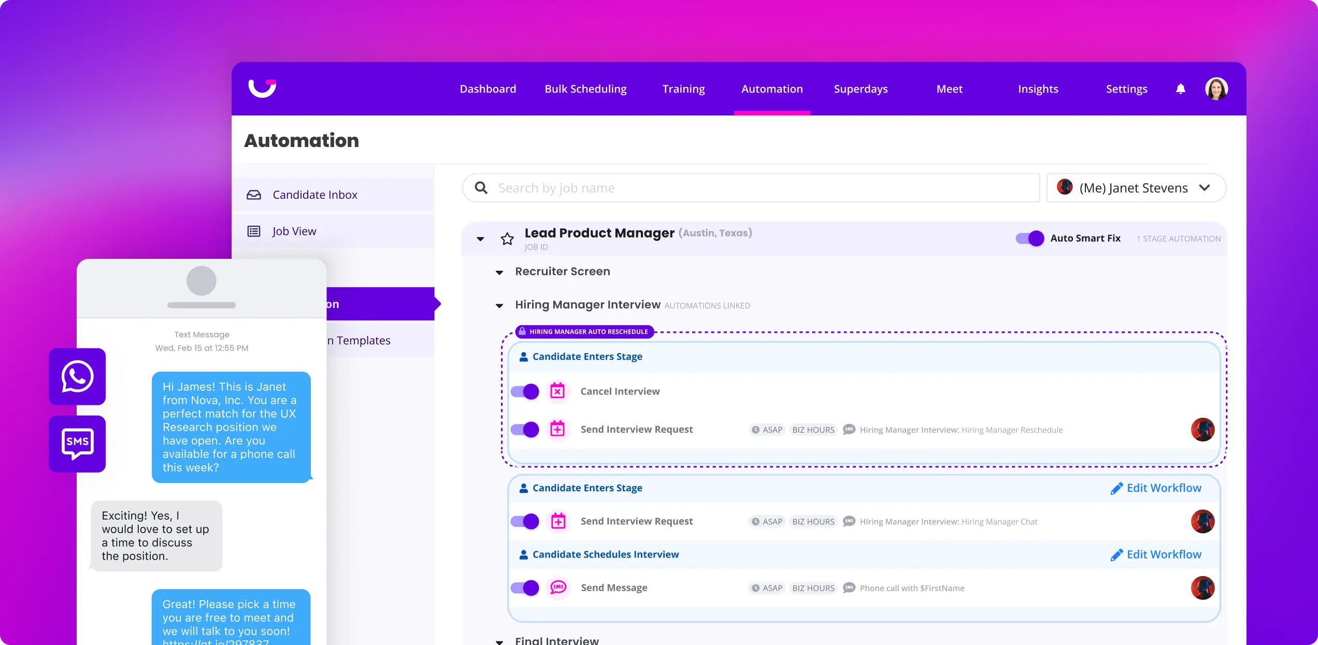
Task: Open the Candidate Inbox sidebar item
Action: pos(315,194)
